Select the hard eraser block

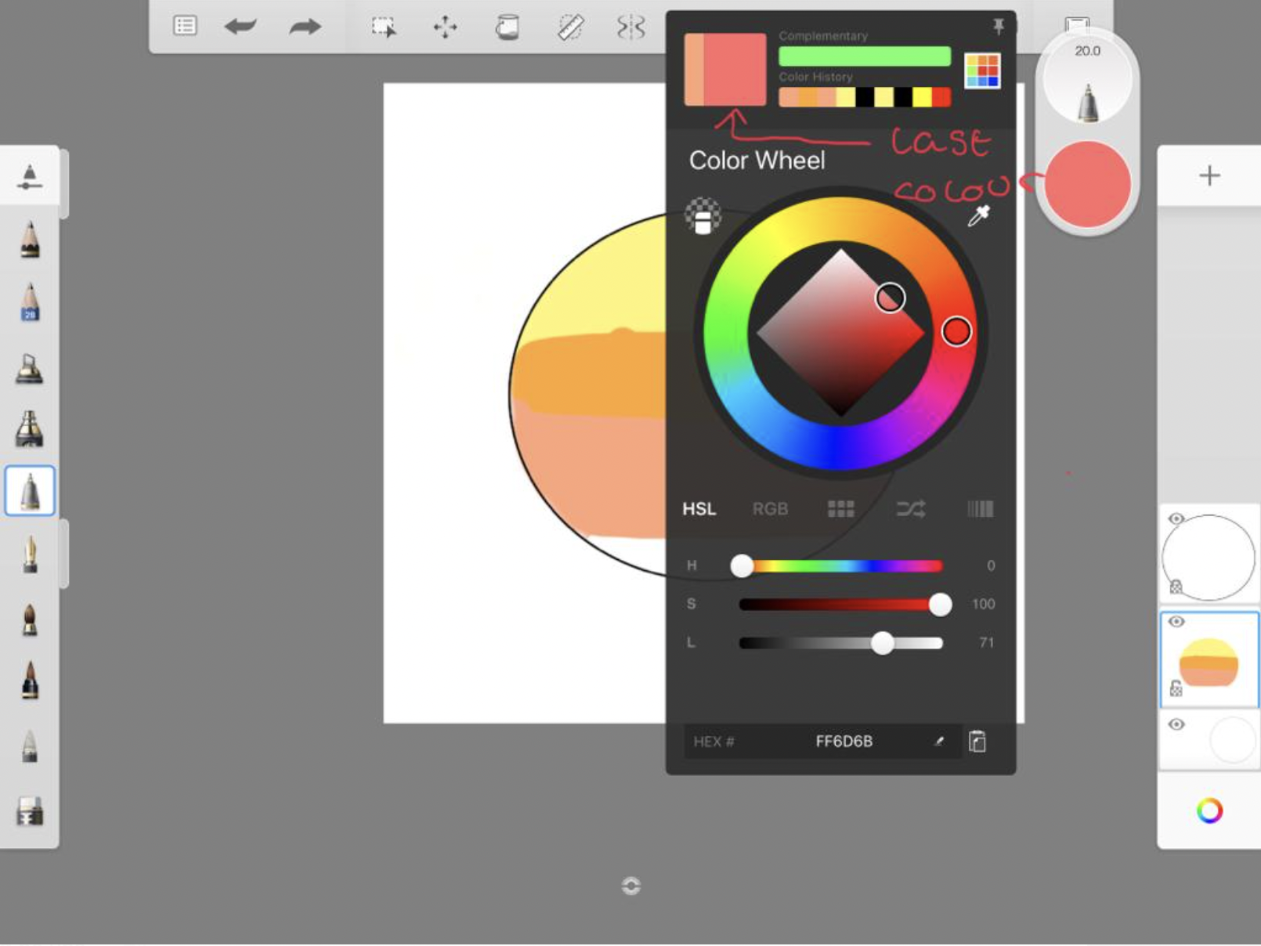coord(30,811)
